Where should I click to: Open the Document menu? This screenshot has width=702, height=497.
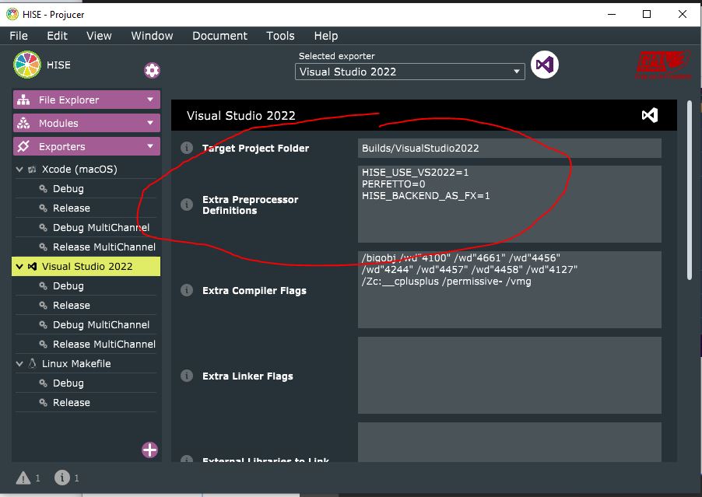coord(219,36)
